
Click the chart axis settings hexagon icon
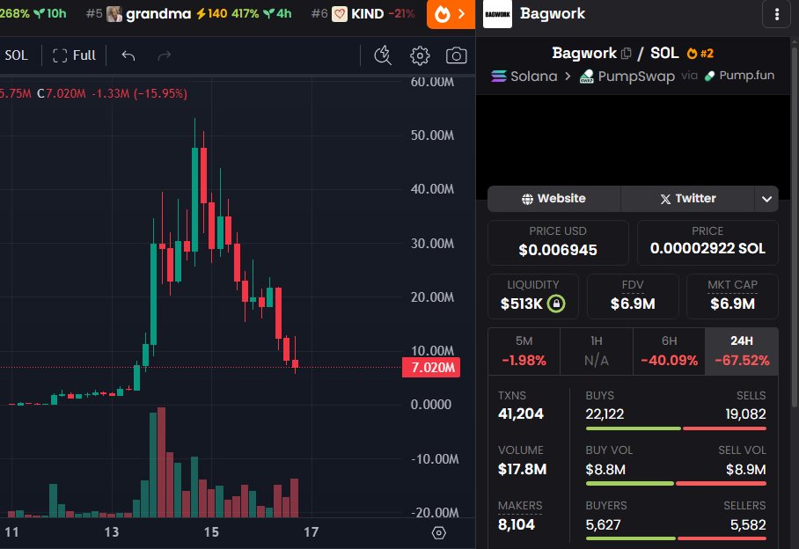click(439, 532)
